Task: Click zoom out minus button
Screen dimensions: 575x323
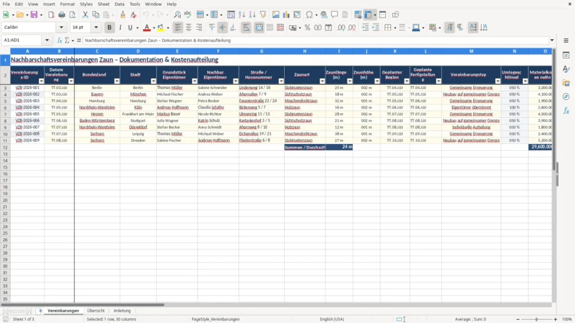Action: pos(518,319)
